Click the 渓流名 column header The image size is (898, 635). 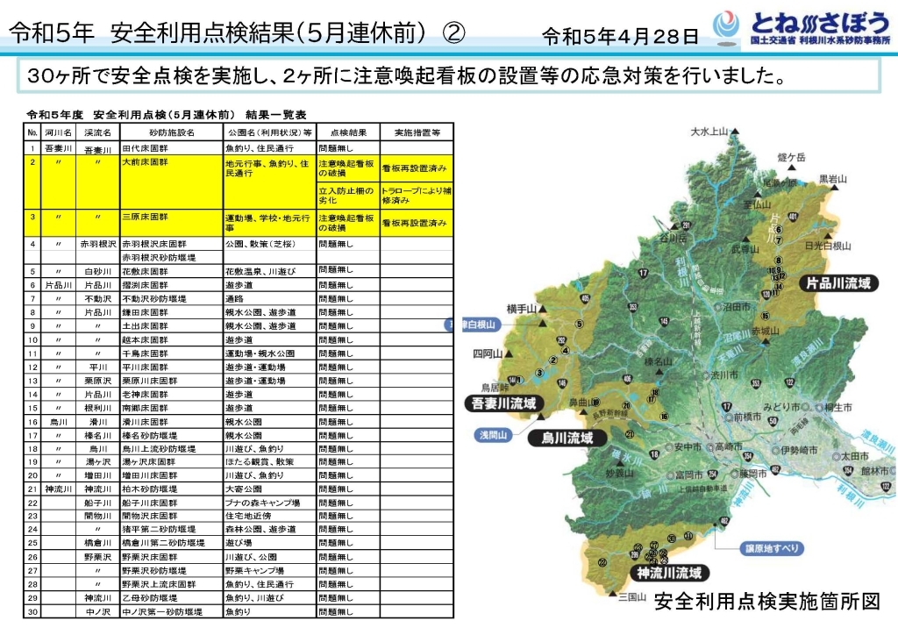click(x=98, y=132)
